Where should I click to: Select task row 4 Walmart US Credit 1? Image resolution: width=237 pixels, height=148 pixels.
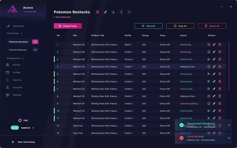pos(140,67)
